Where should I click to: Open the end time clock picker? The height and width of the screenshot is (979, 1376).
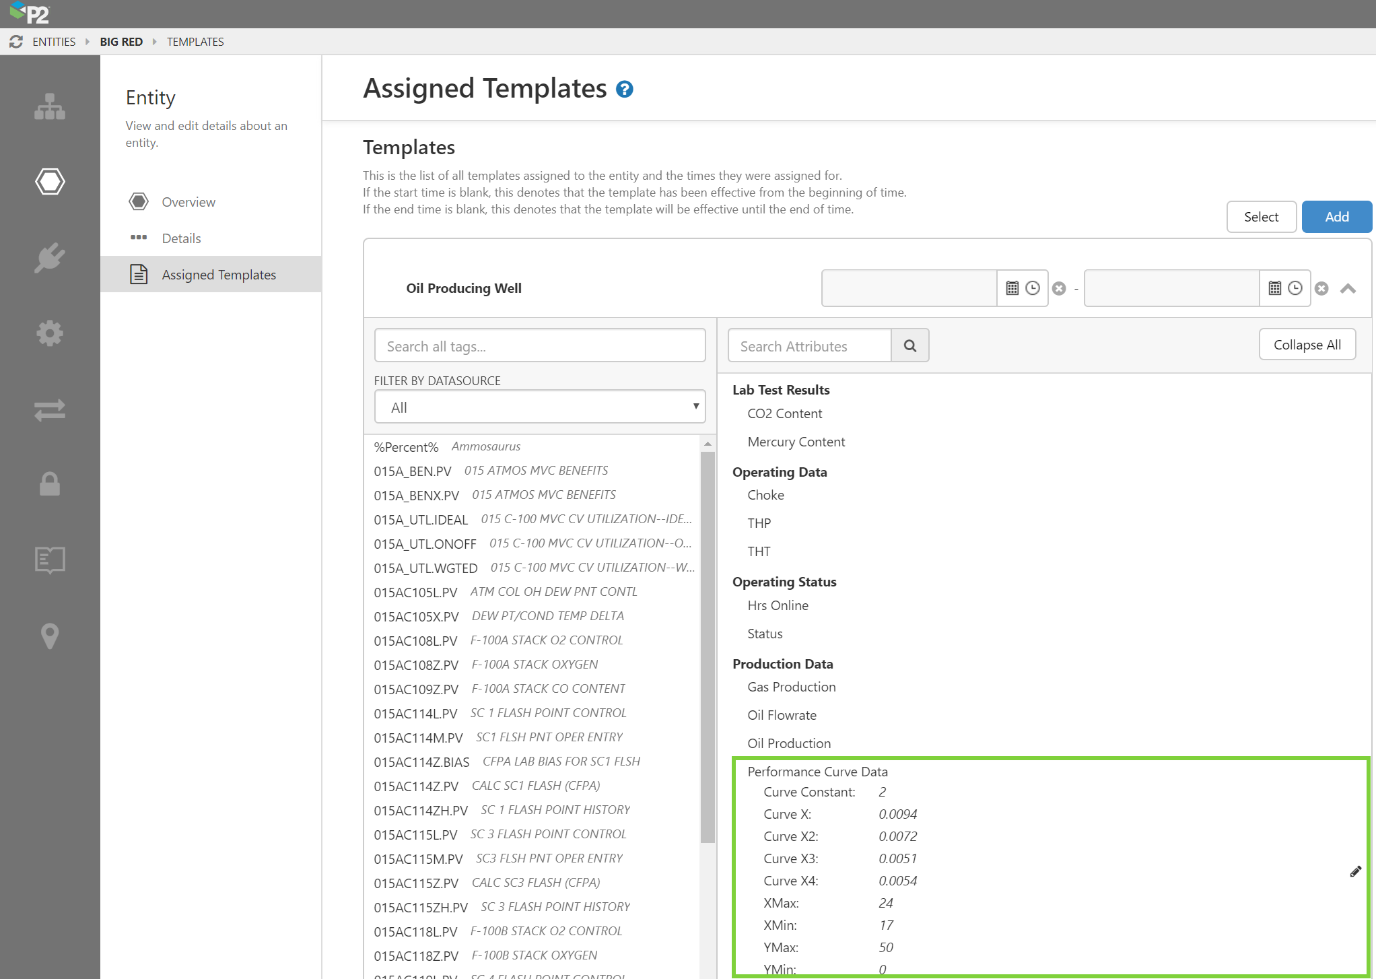(1295, 288)
